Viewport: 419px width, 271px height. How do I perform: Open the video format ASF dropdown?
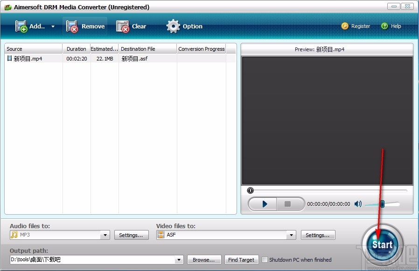pos(291,235)
